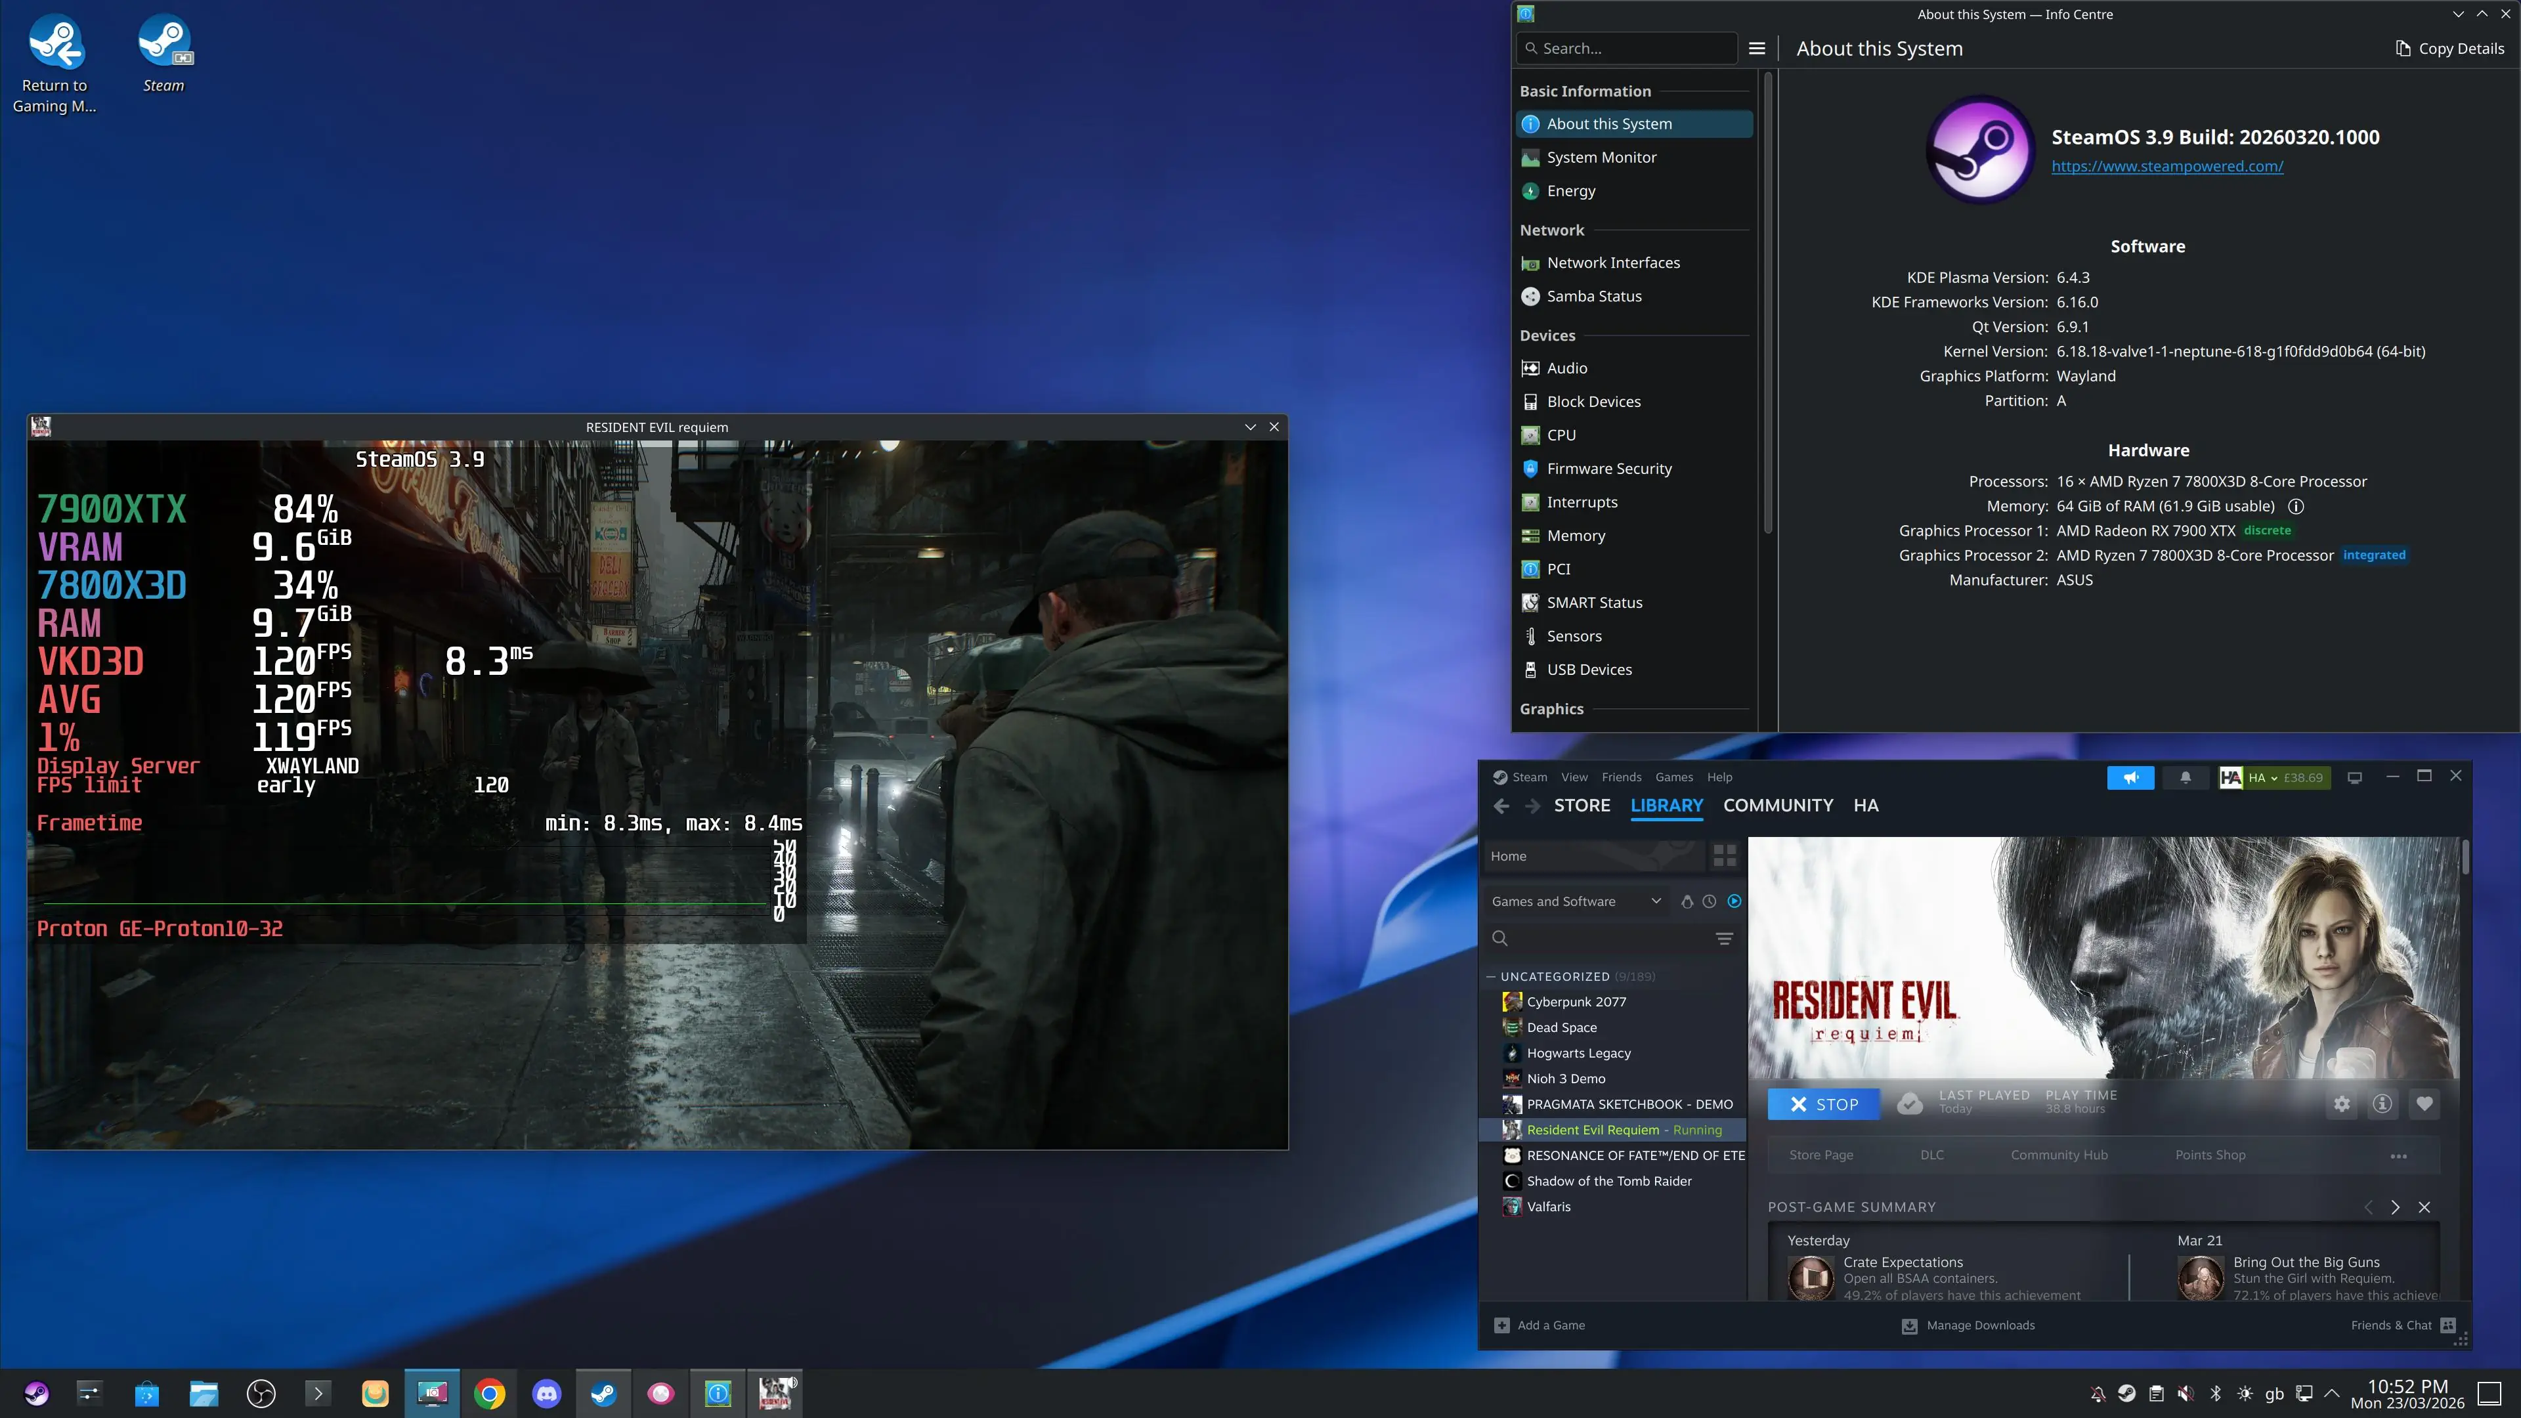This screenshot has height=1418, width=2521.
Task: Open Steam tray icon
Action: pyautogui.click(x=2126, y=1394)
